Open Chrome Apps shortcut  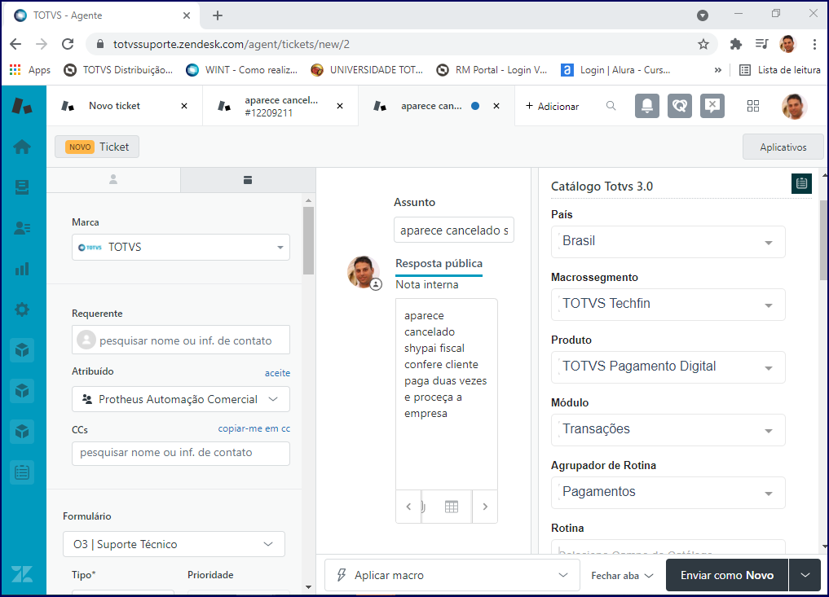(30, 70)
